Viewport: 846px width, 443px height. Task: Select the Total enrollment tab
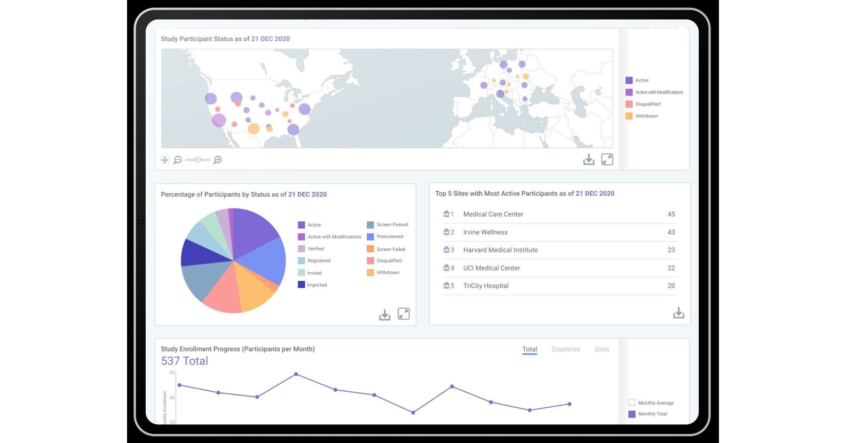[x=529, y=349]
